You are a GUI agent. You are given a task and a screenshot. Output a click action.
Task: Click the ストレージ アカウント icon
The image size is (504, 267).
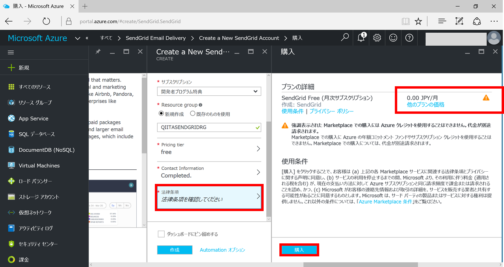click(x=11, y=197)
